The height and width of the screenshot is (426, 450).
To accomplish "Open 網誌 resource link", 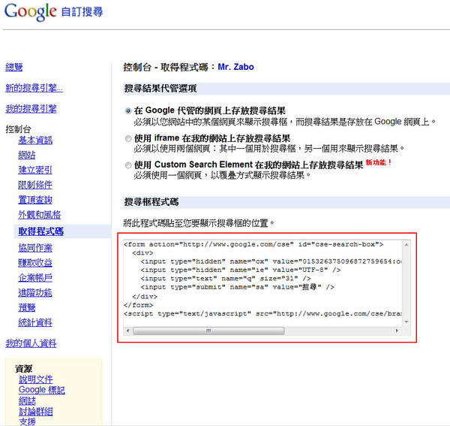I will 27,400.
